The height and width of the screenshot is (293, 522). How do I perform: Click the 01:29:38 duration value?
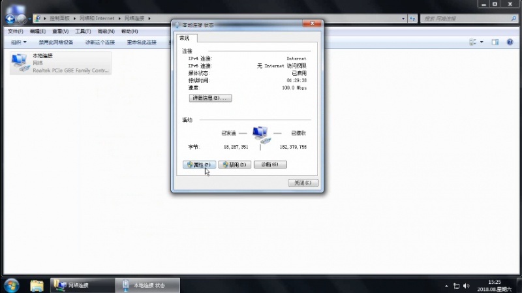point(297,80)
